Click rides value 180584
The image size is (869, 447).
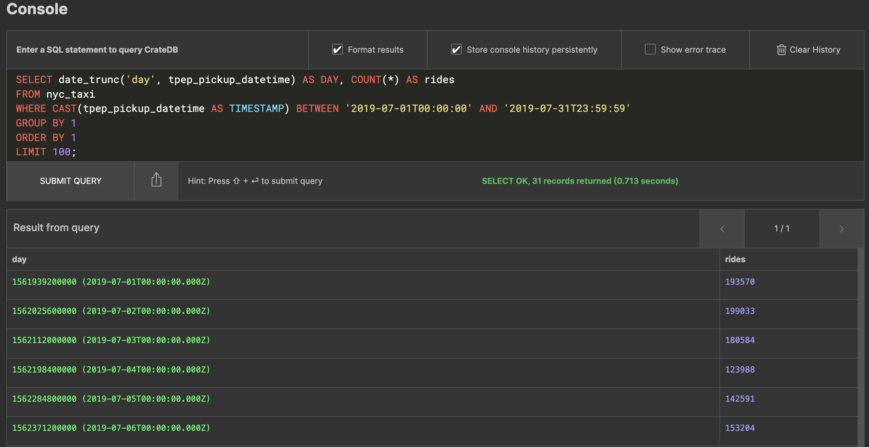click(740, 340)
